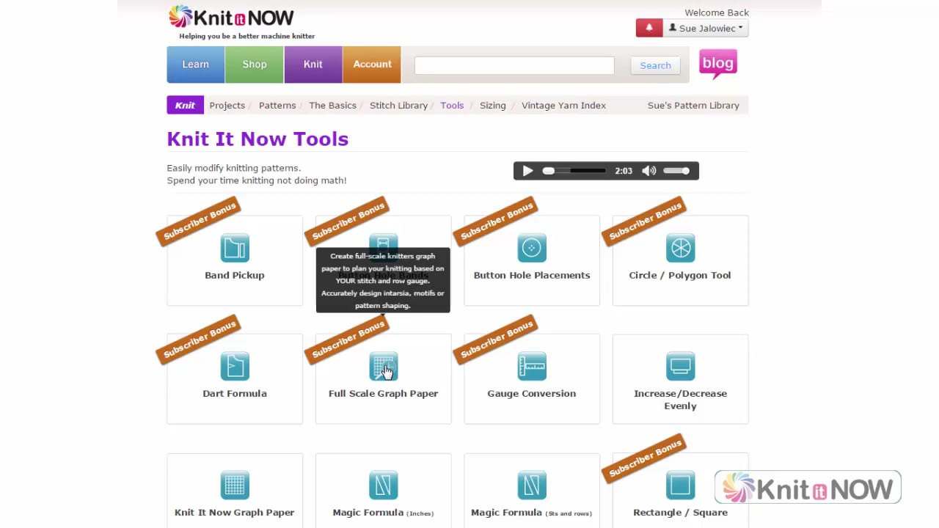This screenshot has height=528, width=939.
Task: Open the Knit It Now Graph Paper icon
Action: point(235,485)
